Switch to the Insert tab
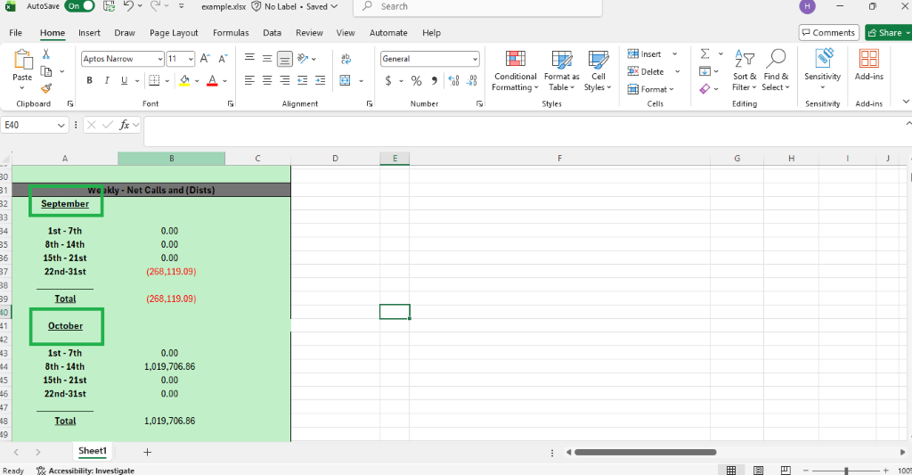 89,33
